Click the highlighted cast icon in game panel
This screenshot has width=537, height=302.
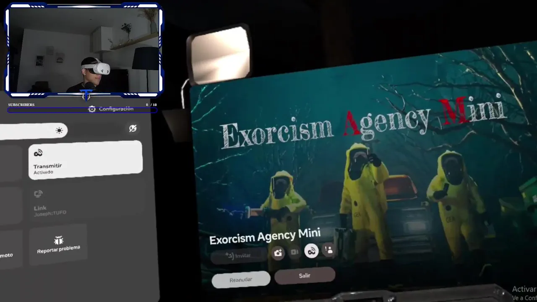click(x=311, y=251)
